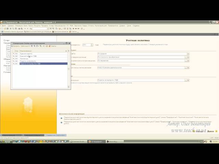Click the New document toolbar icon
Screen dimensions: 219x164
(x=2, y=29)
